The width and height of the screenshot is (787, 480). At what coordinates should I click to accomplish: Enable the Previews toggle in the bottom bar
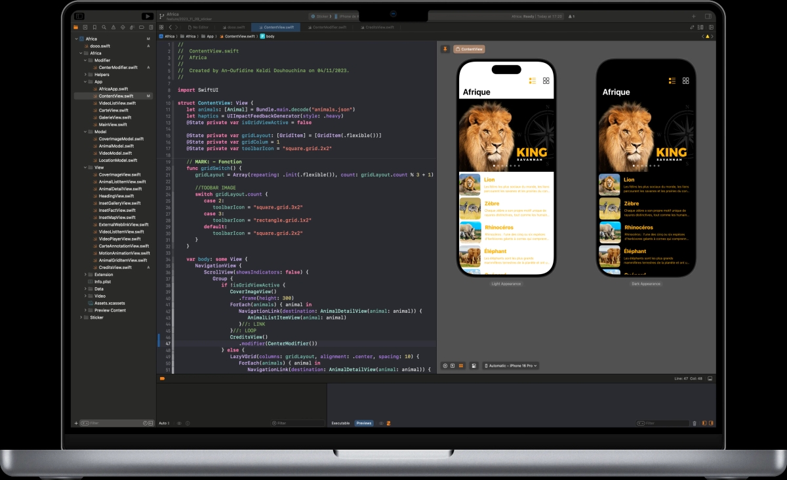click(x=363, y=423)
